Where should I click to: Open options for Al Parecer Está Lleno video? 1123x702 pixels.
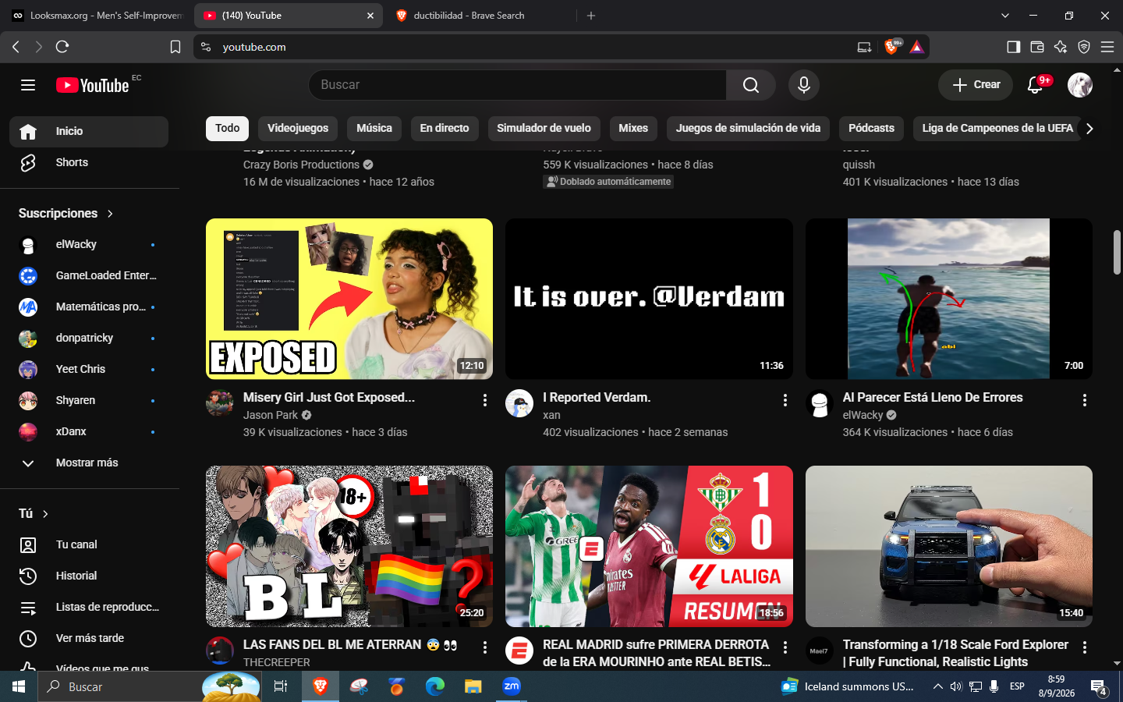click(1084, 400)
